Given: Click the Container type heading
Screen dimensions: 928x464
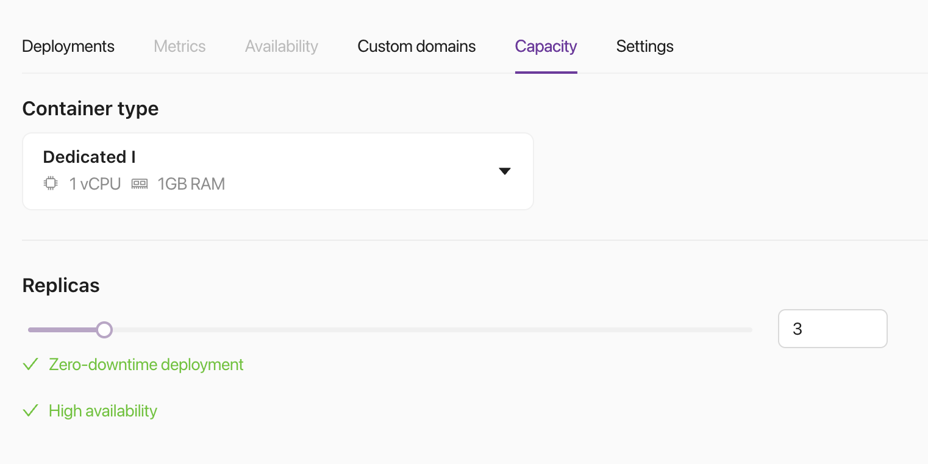Looking at the screenshot, I should pos(90,108).
